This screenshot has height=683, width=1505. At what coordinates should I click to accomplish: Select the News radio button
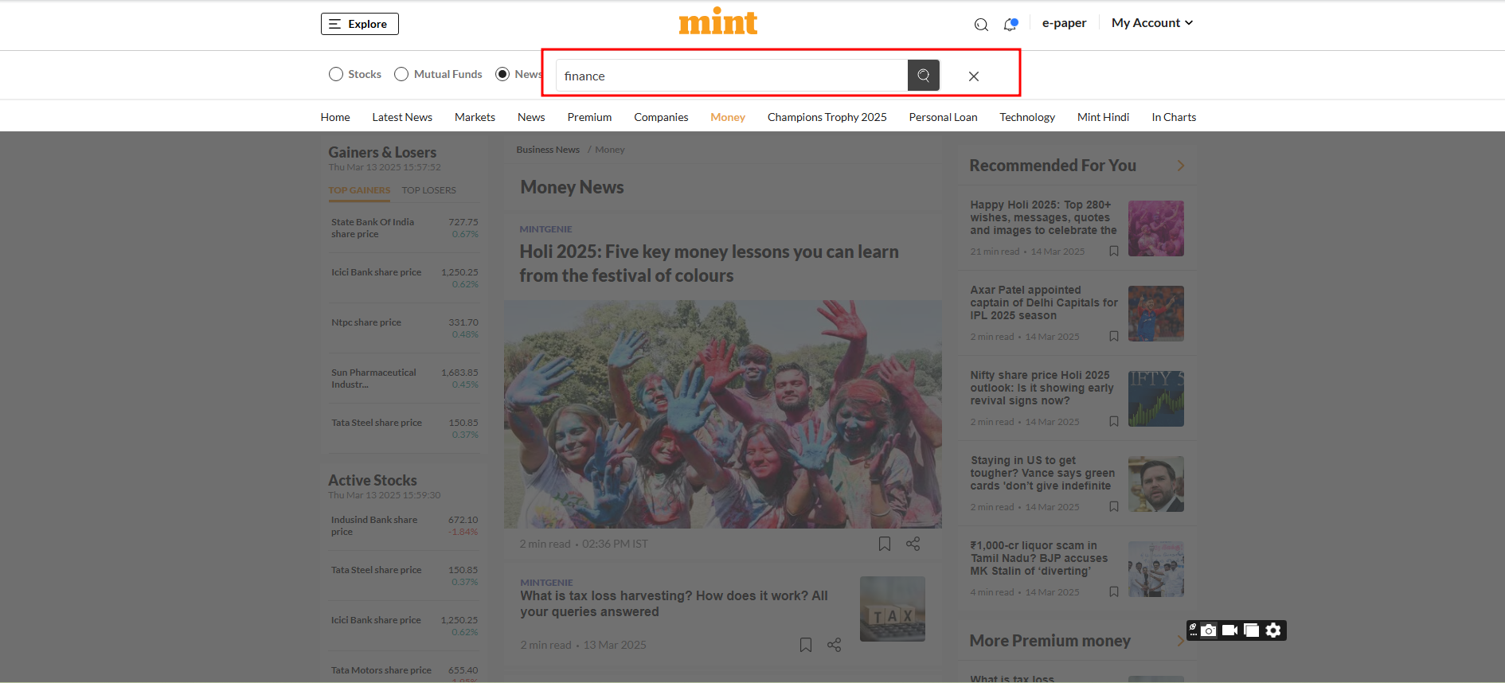[502, 74]
